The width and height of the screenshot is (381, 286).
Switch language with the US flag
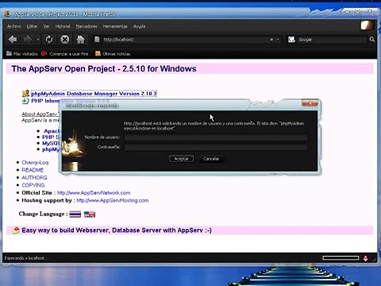90,214
